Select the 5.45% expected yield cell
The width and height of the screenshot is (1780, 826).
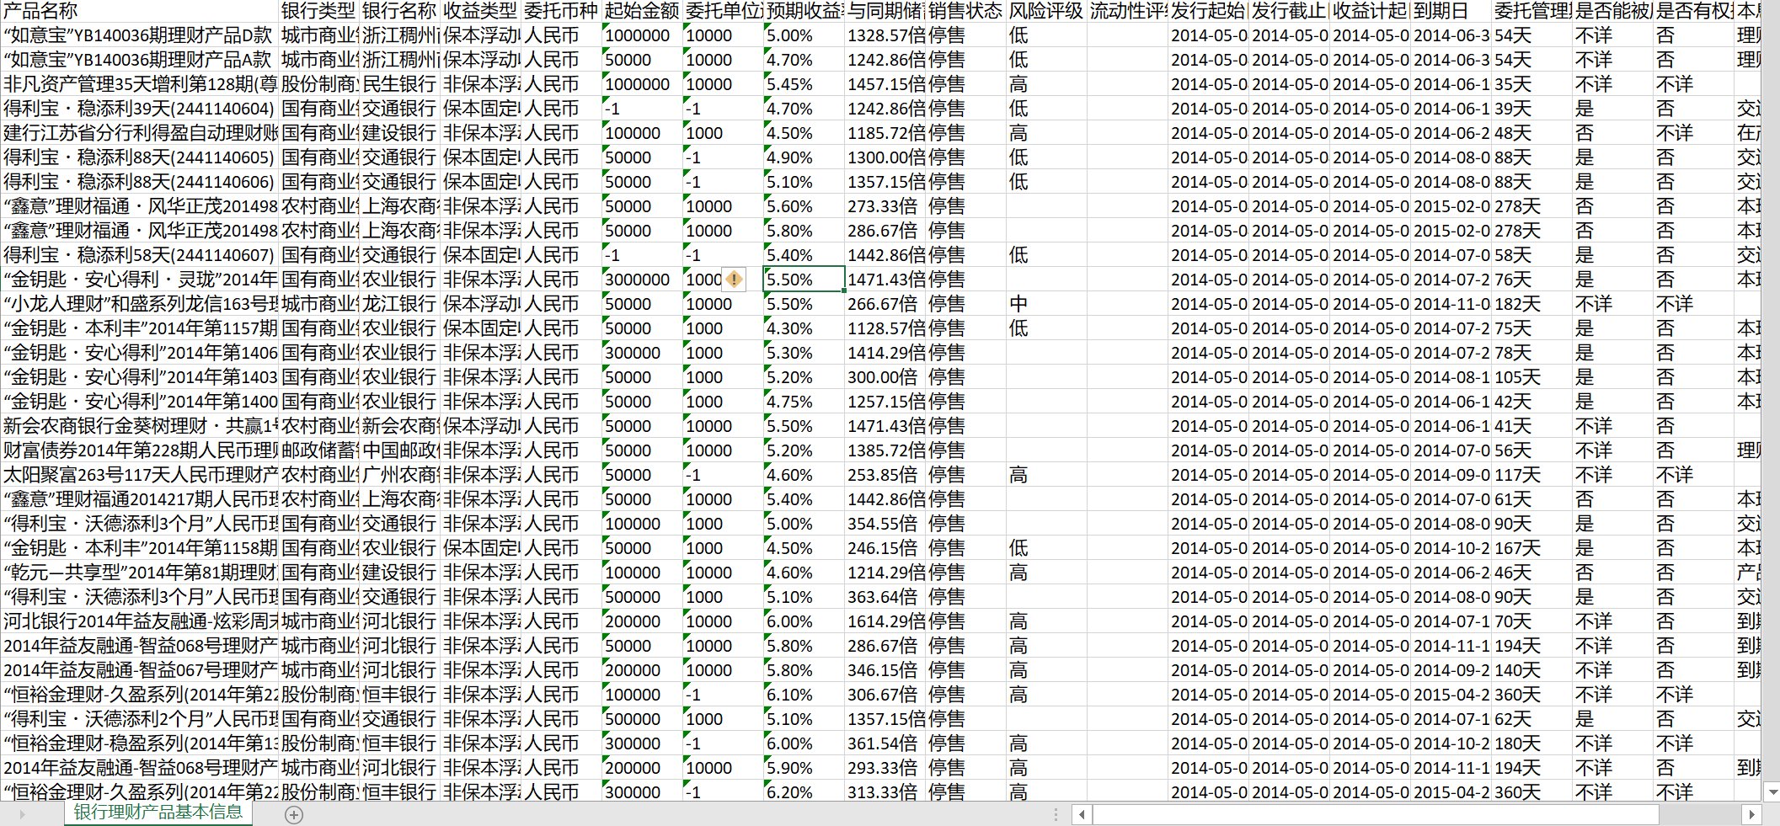pyautogui.click(x=804, y=84)
